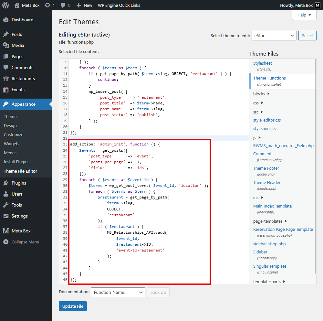Click the updates refresh icon
Image resolution: width=323 pixels, height=321 pixels.
point(47,5)
